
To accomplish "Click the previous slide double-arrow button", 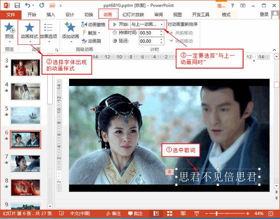I will (x=276, y=192).
